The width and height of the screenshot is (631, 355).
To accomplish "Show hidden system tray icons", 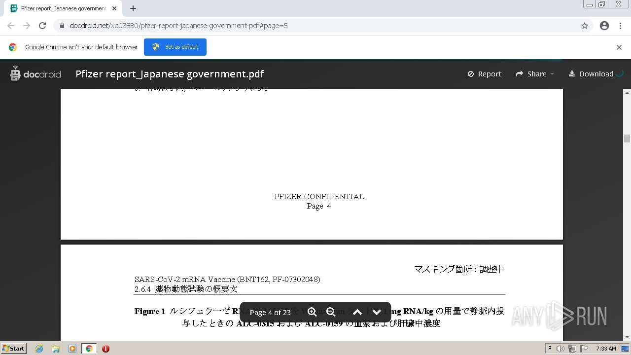I will pyautogui.click(x=550, y=348).
